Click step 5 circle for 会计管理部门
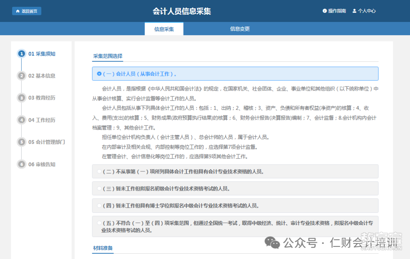 21,142
